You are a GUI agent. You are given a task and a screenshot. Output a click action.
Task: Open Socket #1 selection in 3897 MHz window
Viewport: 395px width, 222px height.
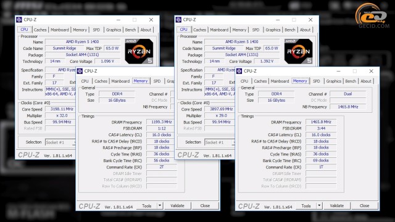220,142
